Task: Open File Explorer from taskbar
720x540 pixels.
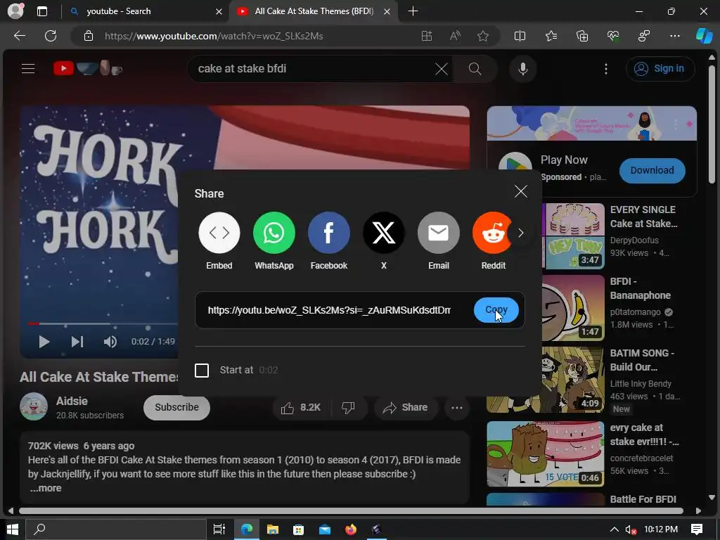Action: tap(272, 529)
